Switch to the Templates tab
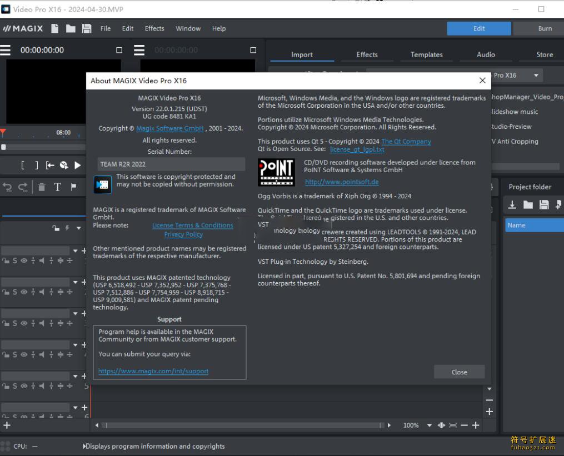 (x=426, y=54)
